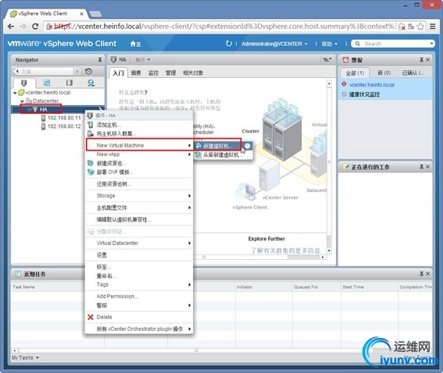
Task: Choose New Virtual Machine menu entry
Action: coord(139,145)
